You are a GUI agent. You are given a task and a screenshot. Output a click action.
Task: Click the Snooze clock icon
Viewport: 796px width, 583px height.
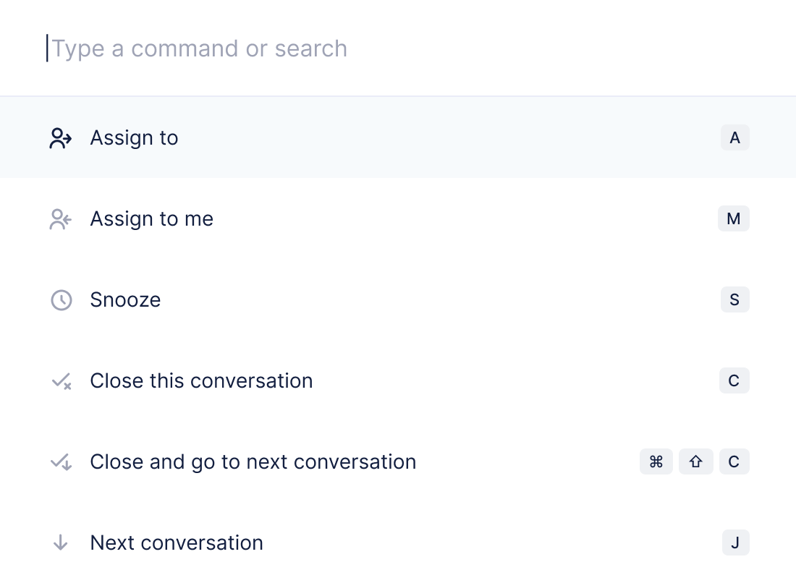[x=61, y=300]
